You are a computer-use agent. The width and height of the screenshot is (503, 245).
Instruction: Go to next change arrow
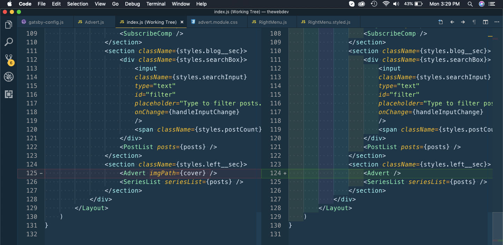coord(463,22)
